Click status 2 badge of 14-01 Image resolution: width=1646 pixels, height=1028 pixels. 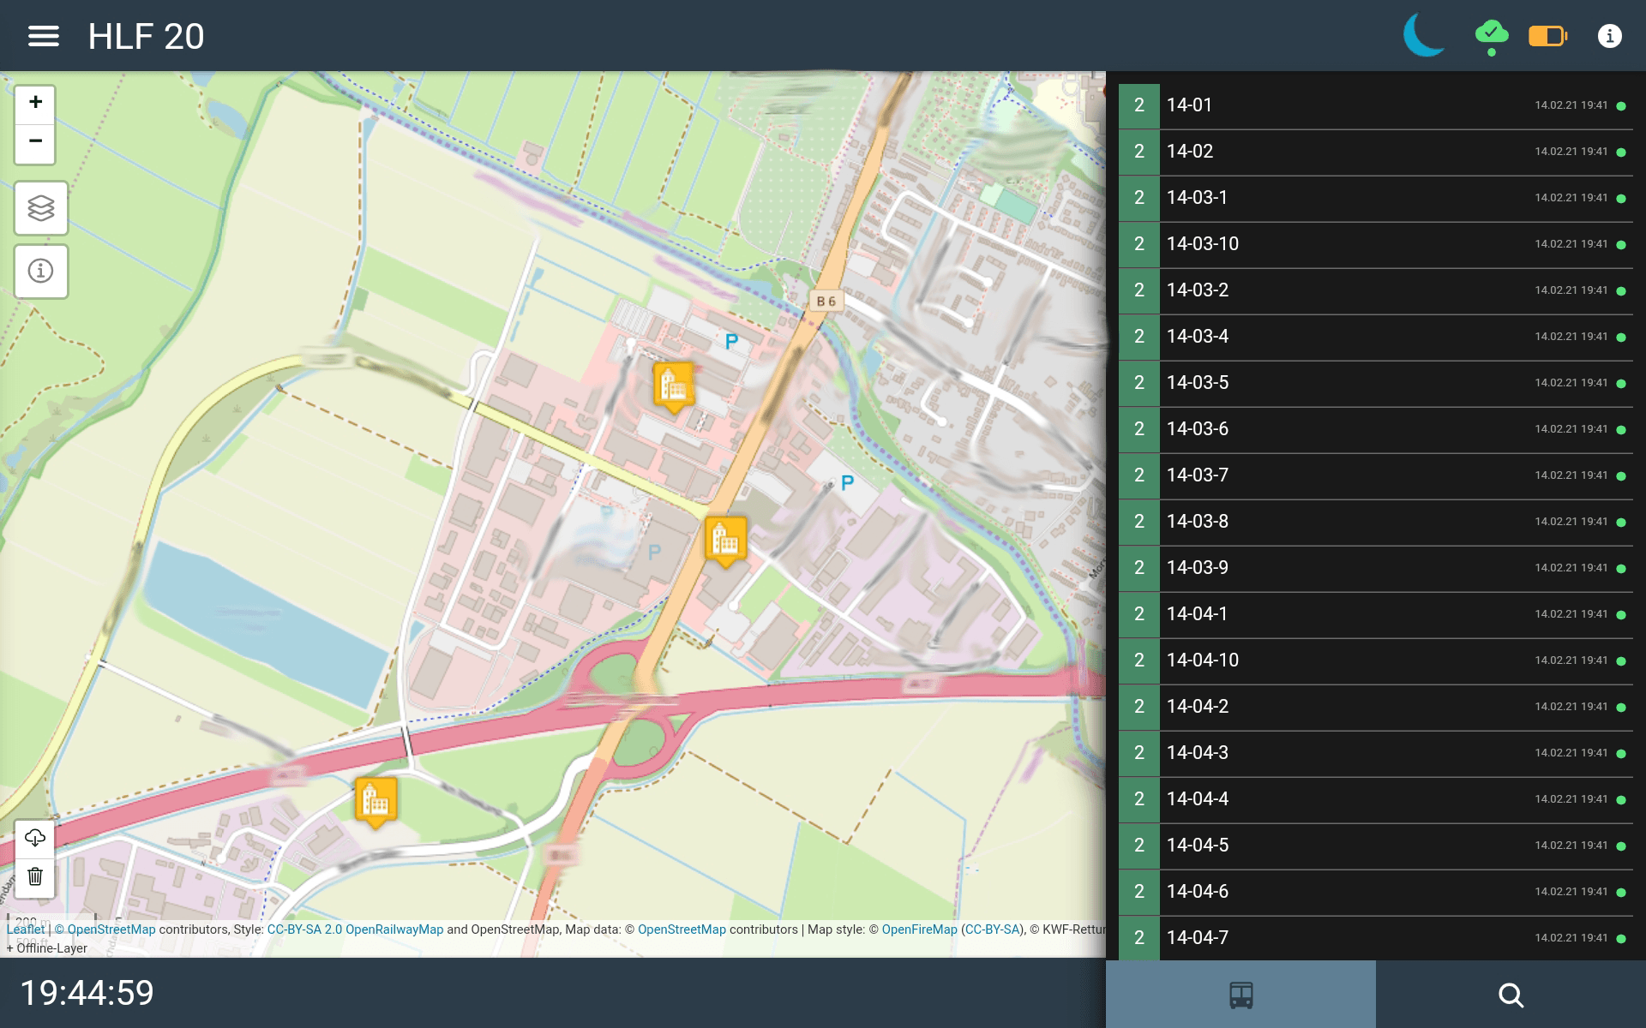point(1138,105)
